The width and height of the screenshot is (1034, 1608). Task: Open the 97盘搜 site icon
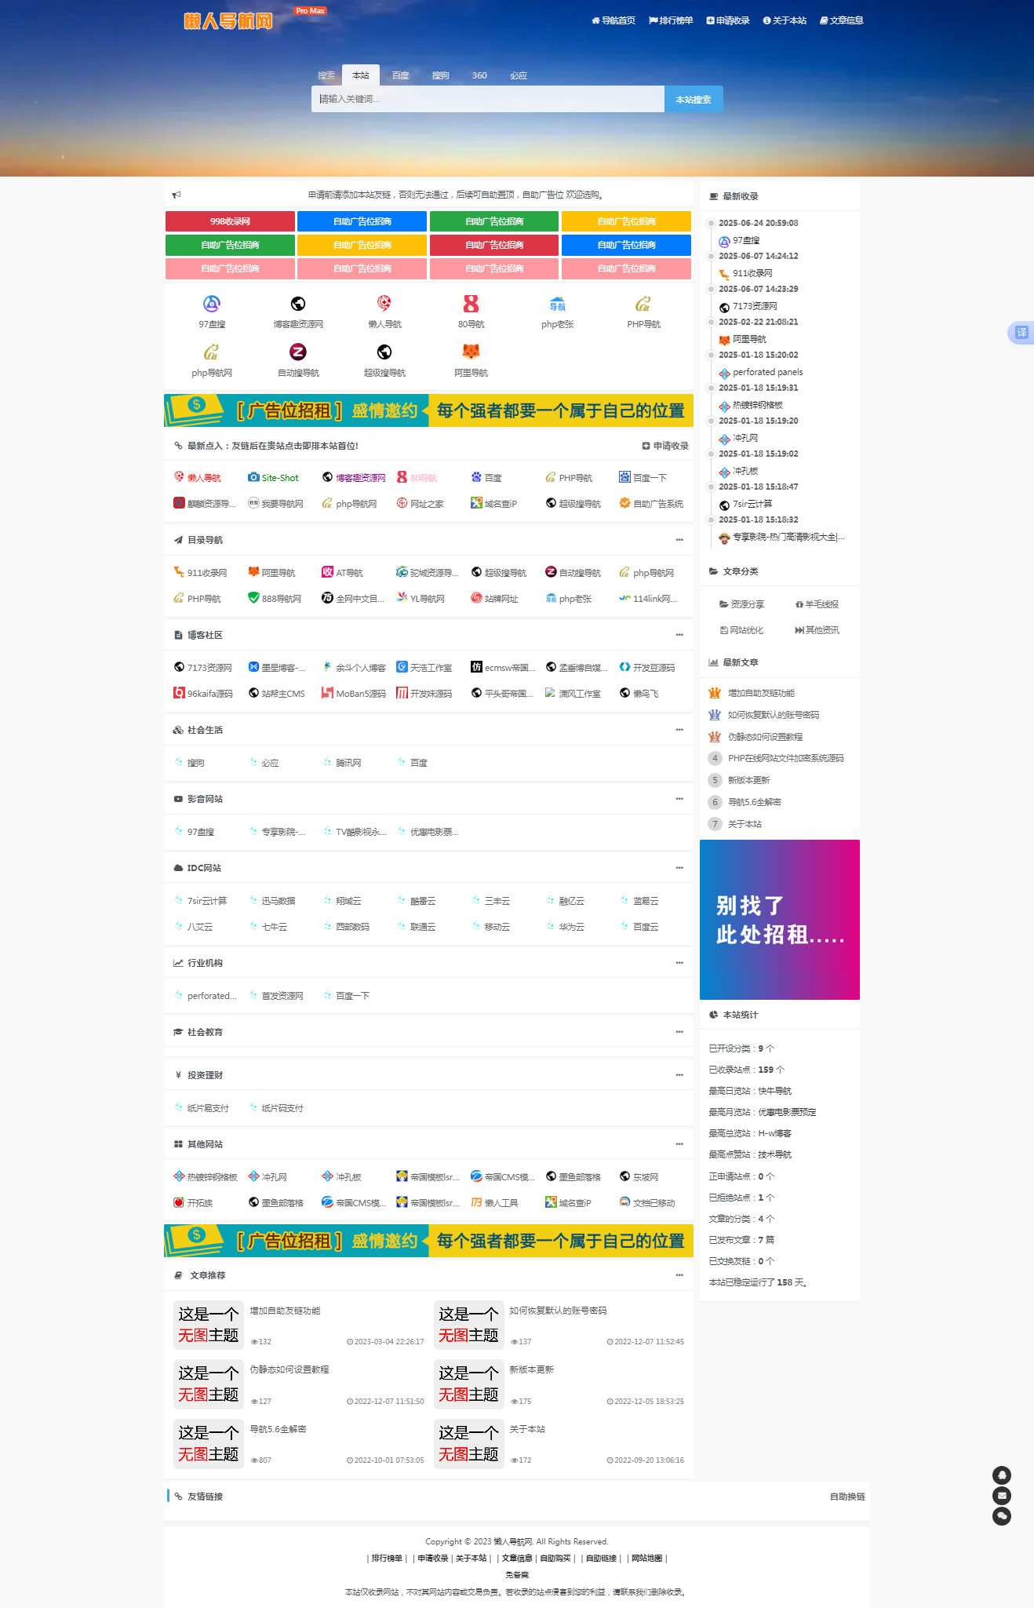212,304
